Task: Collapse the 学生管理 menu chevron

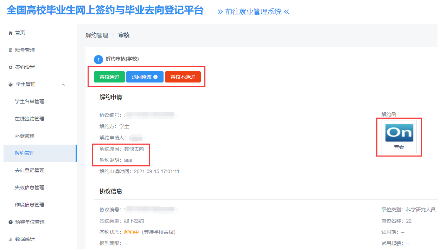Action: pos(63,85)
